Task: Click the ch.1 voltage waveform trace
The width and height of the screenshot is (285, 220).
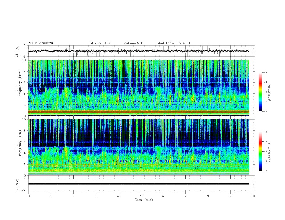Action: (139, 51)
